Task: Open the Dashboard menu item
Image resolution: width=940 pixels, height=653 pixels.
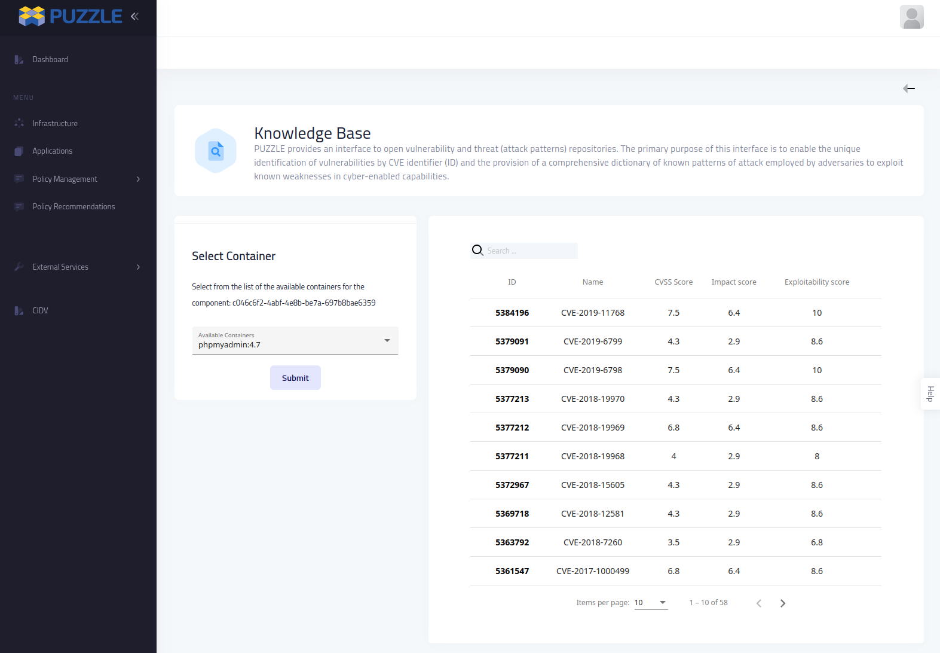Action: [x=50, y=60]
